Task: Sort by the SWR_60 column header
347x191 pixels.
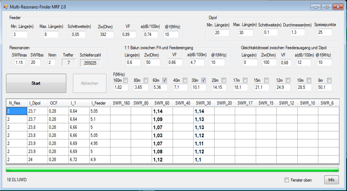Action: coord(162,103)
